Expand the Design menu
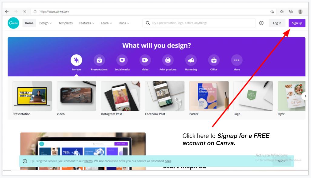 point(46,23)
